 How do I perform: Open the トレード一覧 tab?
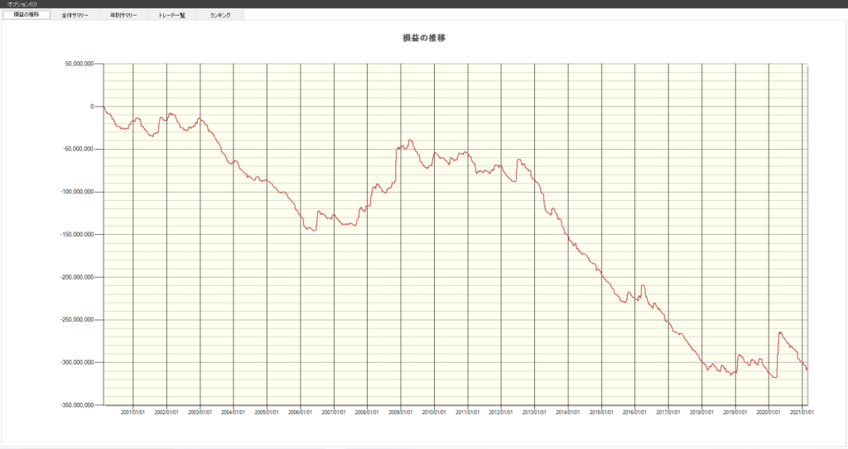pyautogui.click(x=172, y=15)
